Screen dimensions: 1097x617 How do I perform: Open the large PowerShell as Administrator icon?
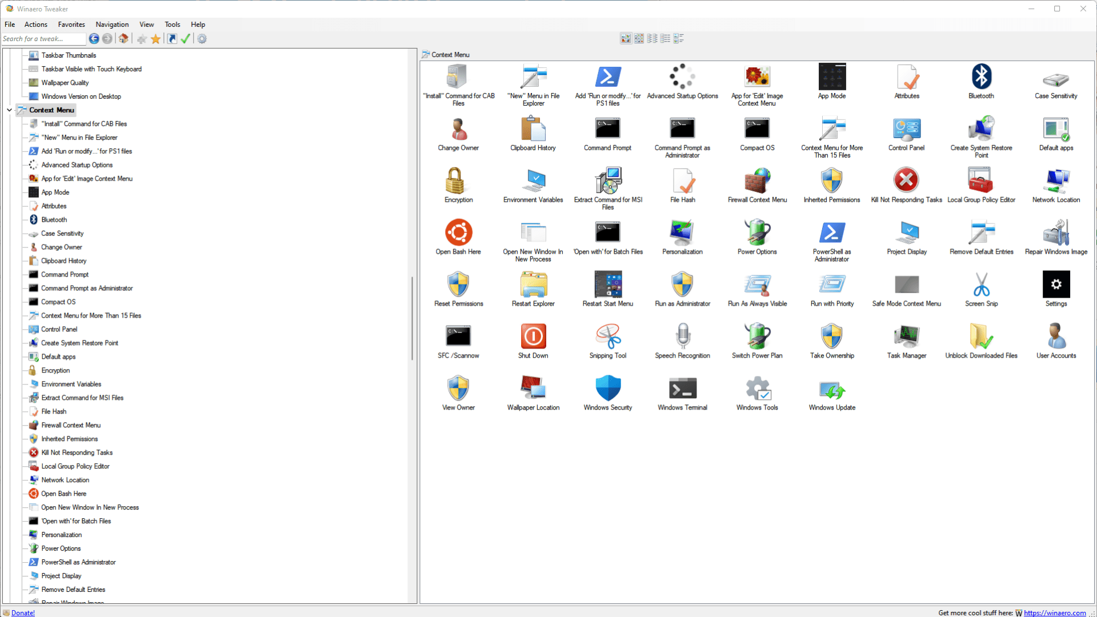(x=832, y=233)
